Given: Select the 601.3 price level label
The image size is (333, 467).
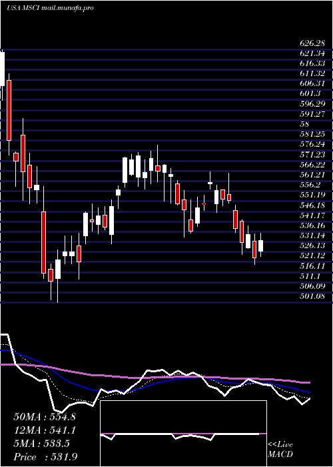Looking at the screenshot, I should pos(310,94).
